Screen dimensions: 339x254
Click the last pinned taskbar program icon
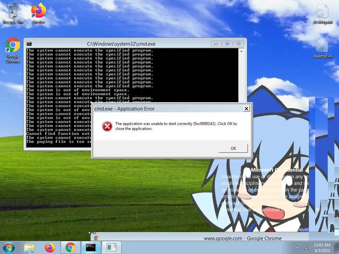111,247
